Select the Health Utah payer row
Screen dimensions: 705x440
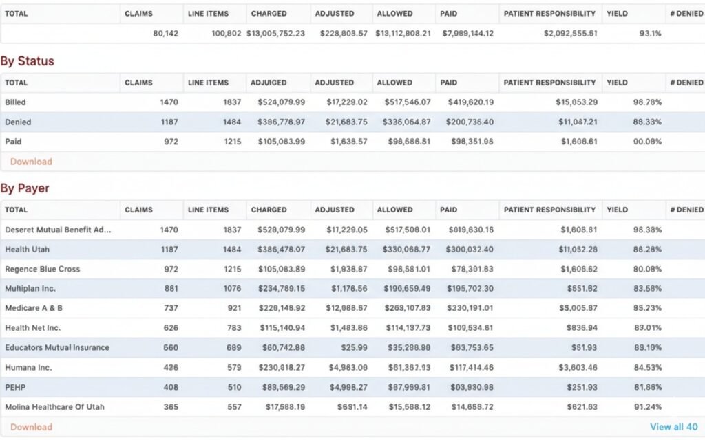point(27,250)
